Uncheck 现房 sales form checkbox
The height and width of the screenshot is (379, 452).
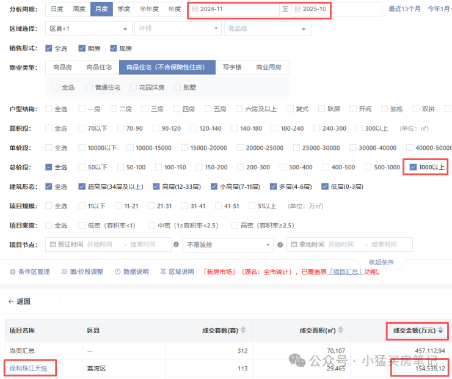[x=114, y=48]
